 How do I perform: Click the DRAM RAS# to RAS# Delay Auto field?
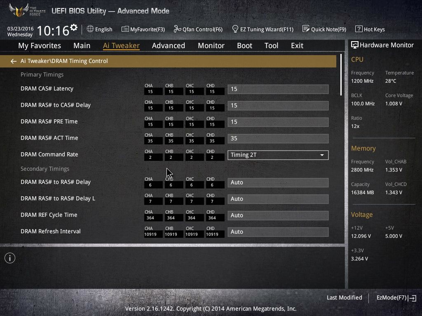pyautogui.click(x=278, y=182)
